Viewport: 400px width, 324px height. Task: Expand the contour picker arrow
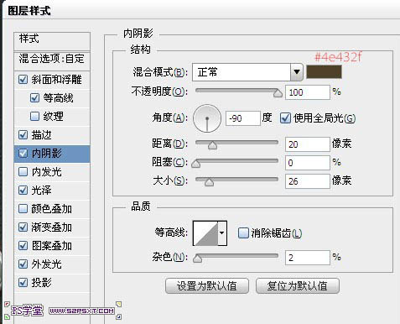[x=222, y=233]
